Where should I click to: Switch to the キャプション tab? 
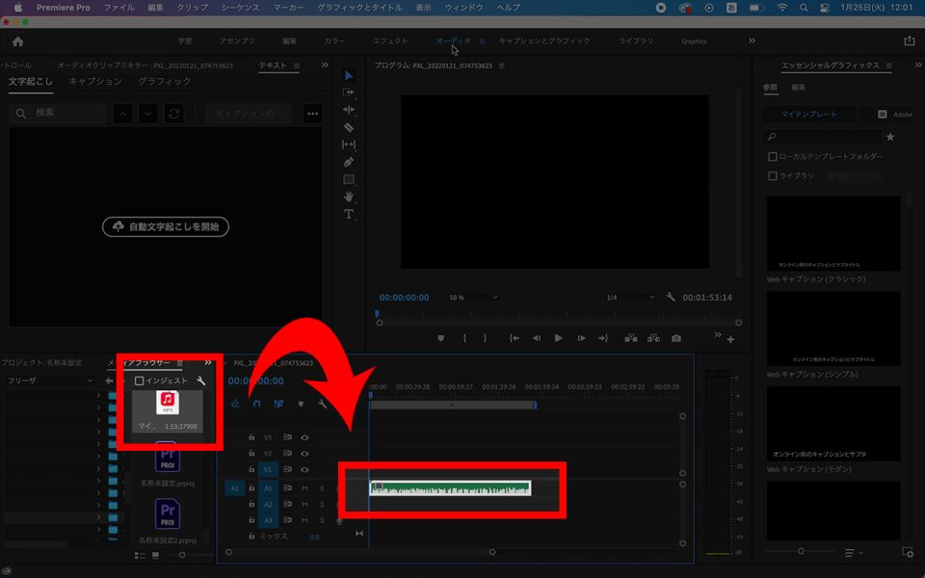coord(95,82)
